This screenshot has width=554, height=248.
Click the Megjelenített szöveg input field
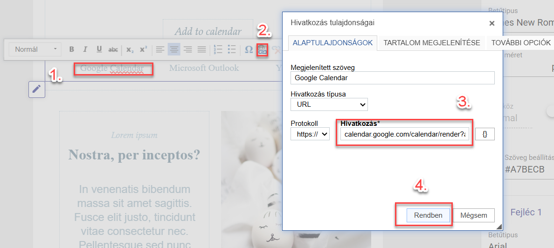(x=393, y=78)
